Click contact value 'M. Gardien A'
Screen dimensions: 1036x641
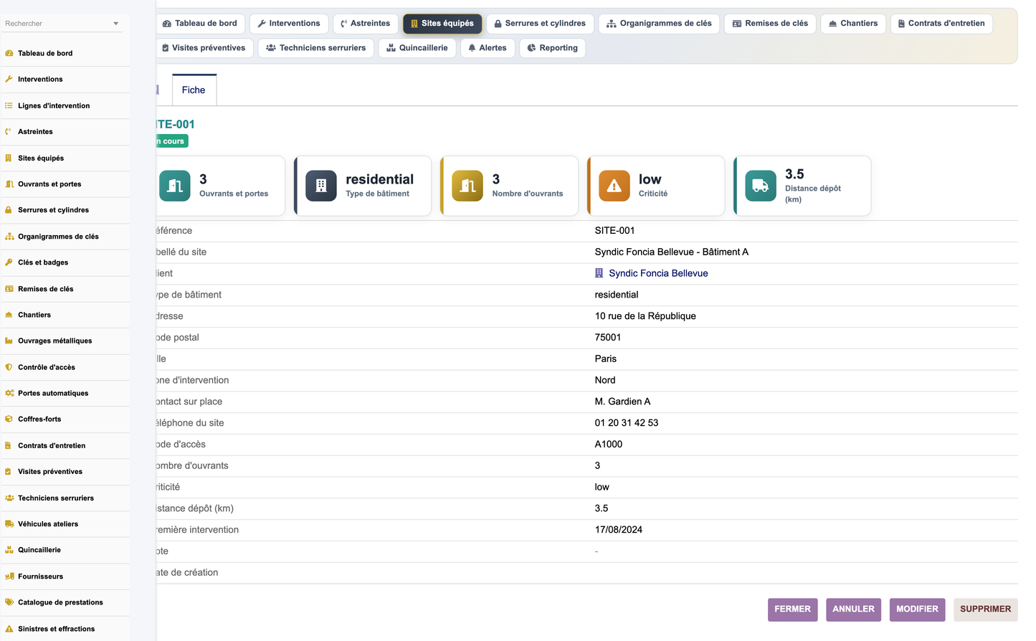pos(623,402)
